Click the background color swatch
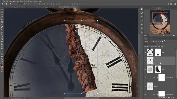Image resolution: width=177 pixels, height=99 pixels. click(2, 67)
